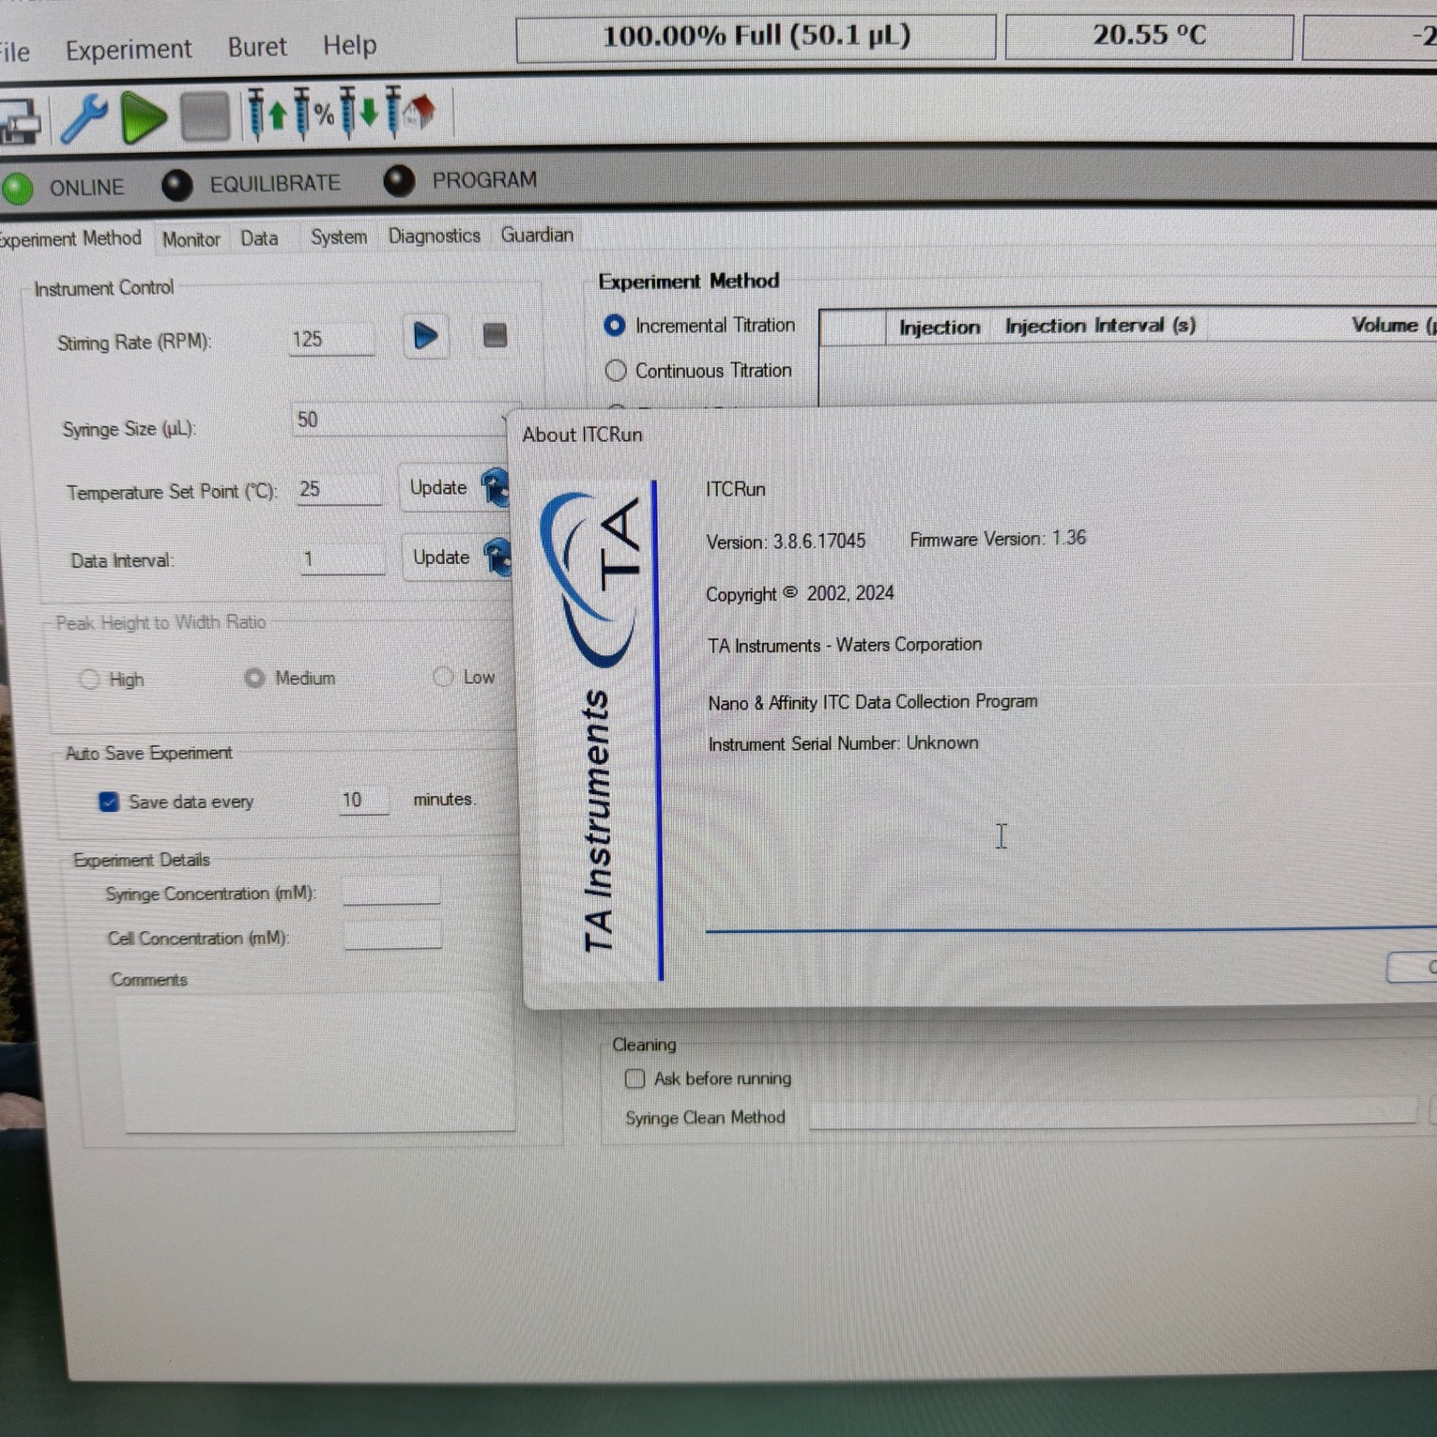
Task: Click the gray stop square in toolbar
Action: (205, 116)
